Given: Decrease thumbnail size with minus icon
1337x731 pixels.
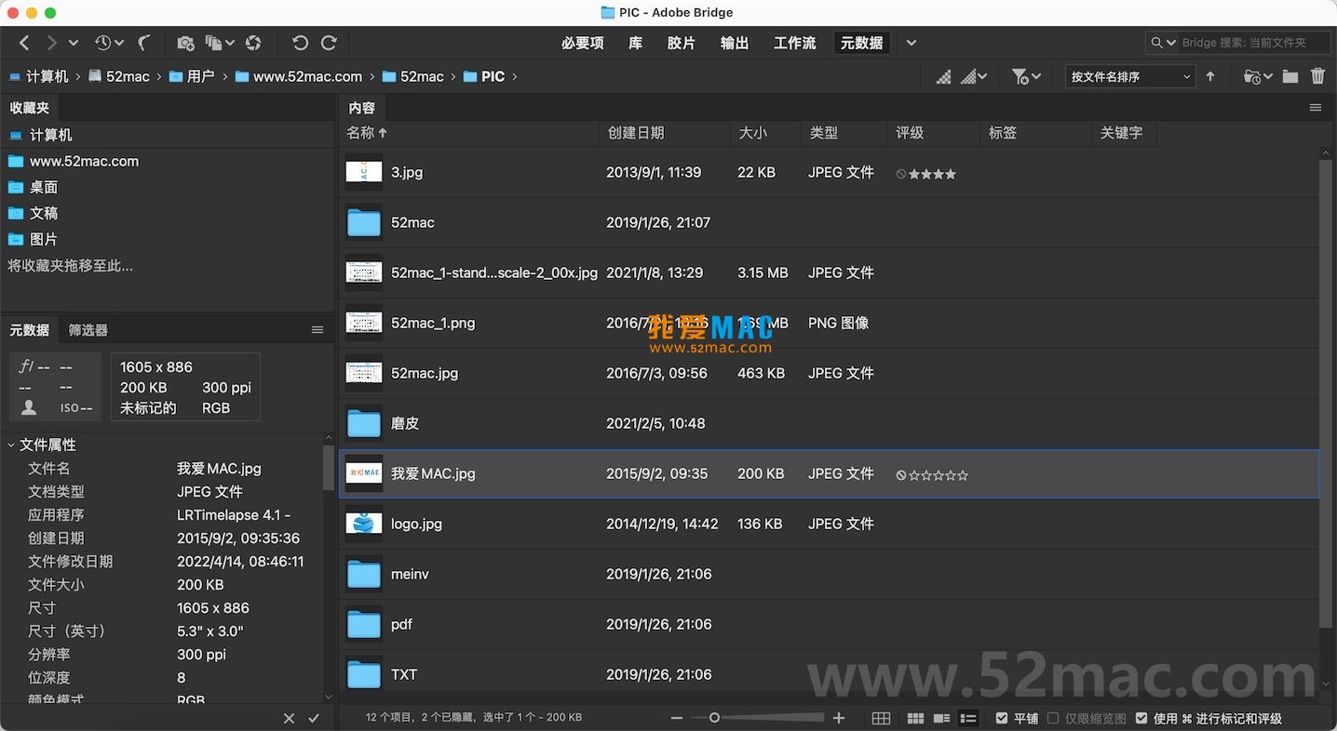Looking at the screenshot, I should (677, 718).
